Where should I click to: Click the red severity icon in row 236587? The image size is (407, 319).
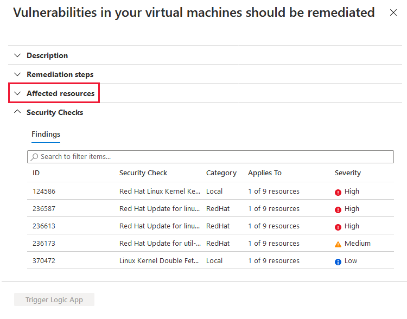click(x=338, y=210)
